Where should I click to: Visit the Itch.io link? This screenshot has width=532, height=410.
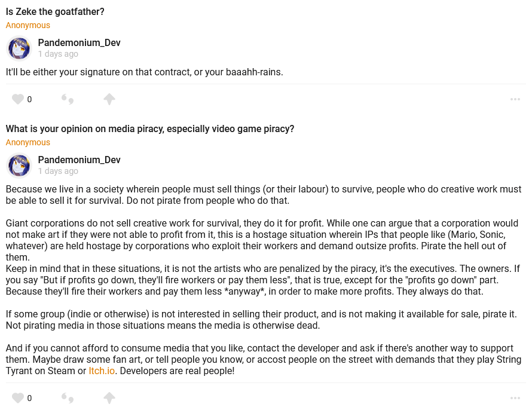coord(102,371)
